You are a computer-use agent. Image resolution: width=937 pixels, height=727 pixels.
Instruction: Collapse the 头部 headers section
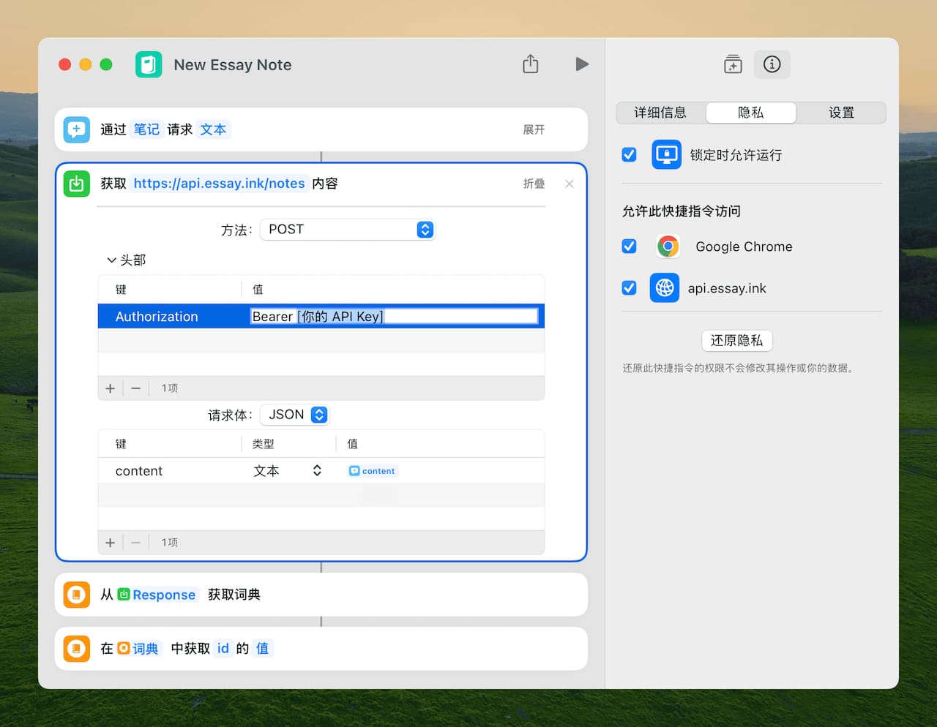pos(111,260)
